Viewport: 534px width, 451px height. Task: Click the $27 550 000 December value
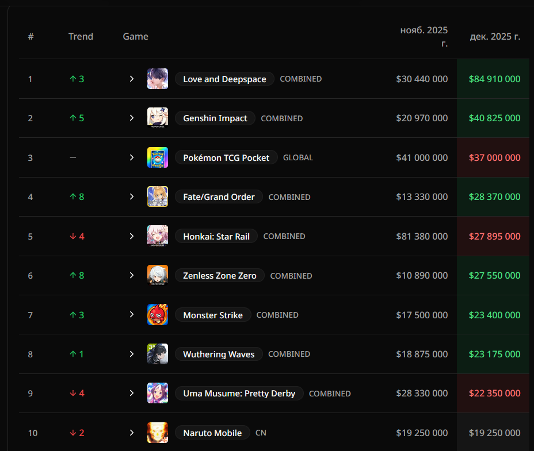point(494,275)
